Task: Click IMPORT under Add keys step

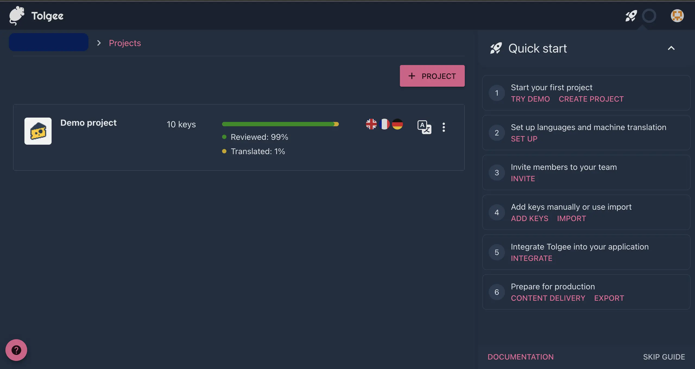Action: (571, 218)
